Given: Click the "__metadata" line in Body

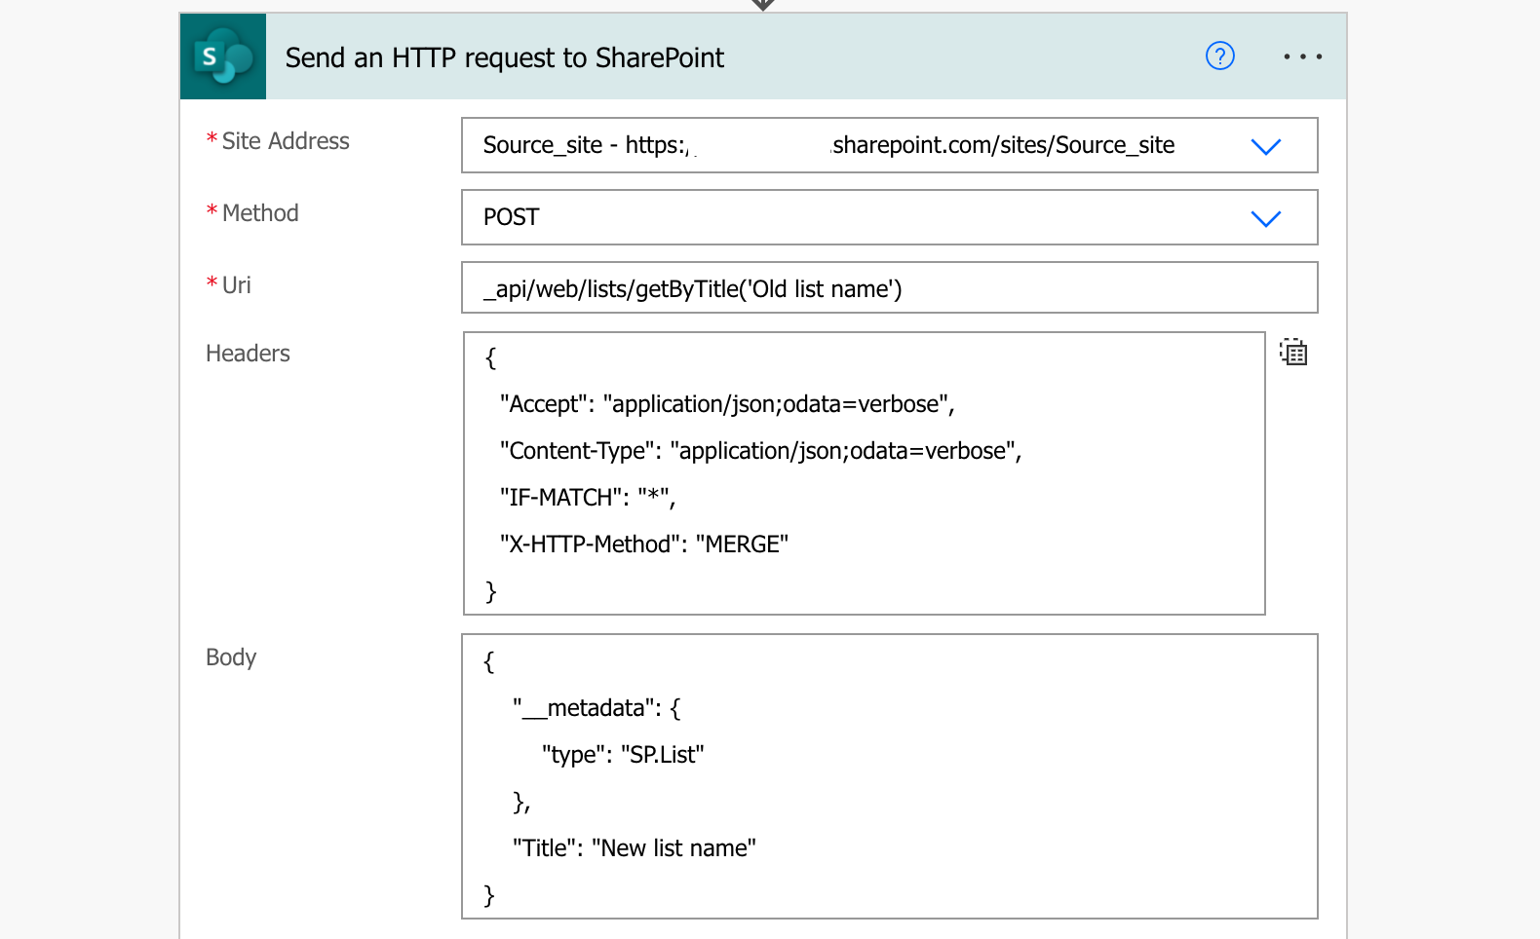Looking at the screenshot, I should pyautogui.click(x=597, y=708).
